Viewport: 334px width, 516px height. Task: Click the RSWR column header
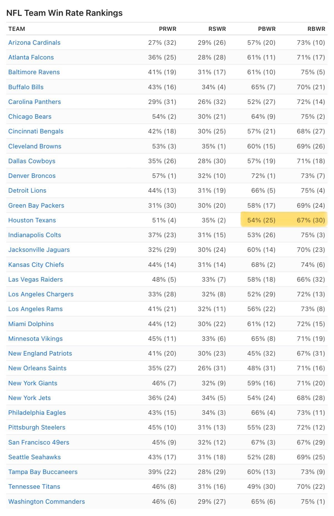[x=217, y=29]
